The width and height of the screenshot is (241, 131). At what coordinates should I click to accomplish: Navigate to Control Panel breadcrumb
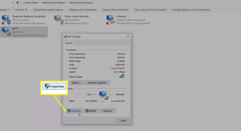click(31, 3)
